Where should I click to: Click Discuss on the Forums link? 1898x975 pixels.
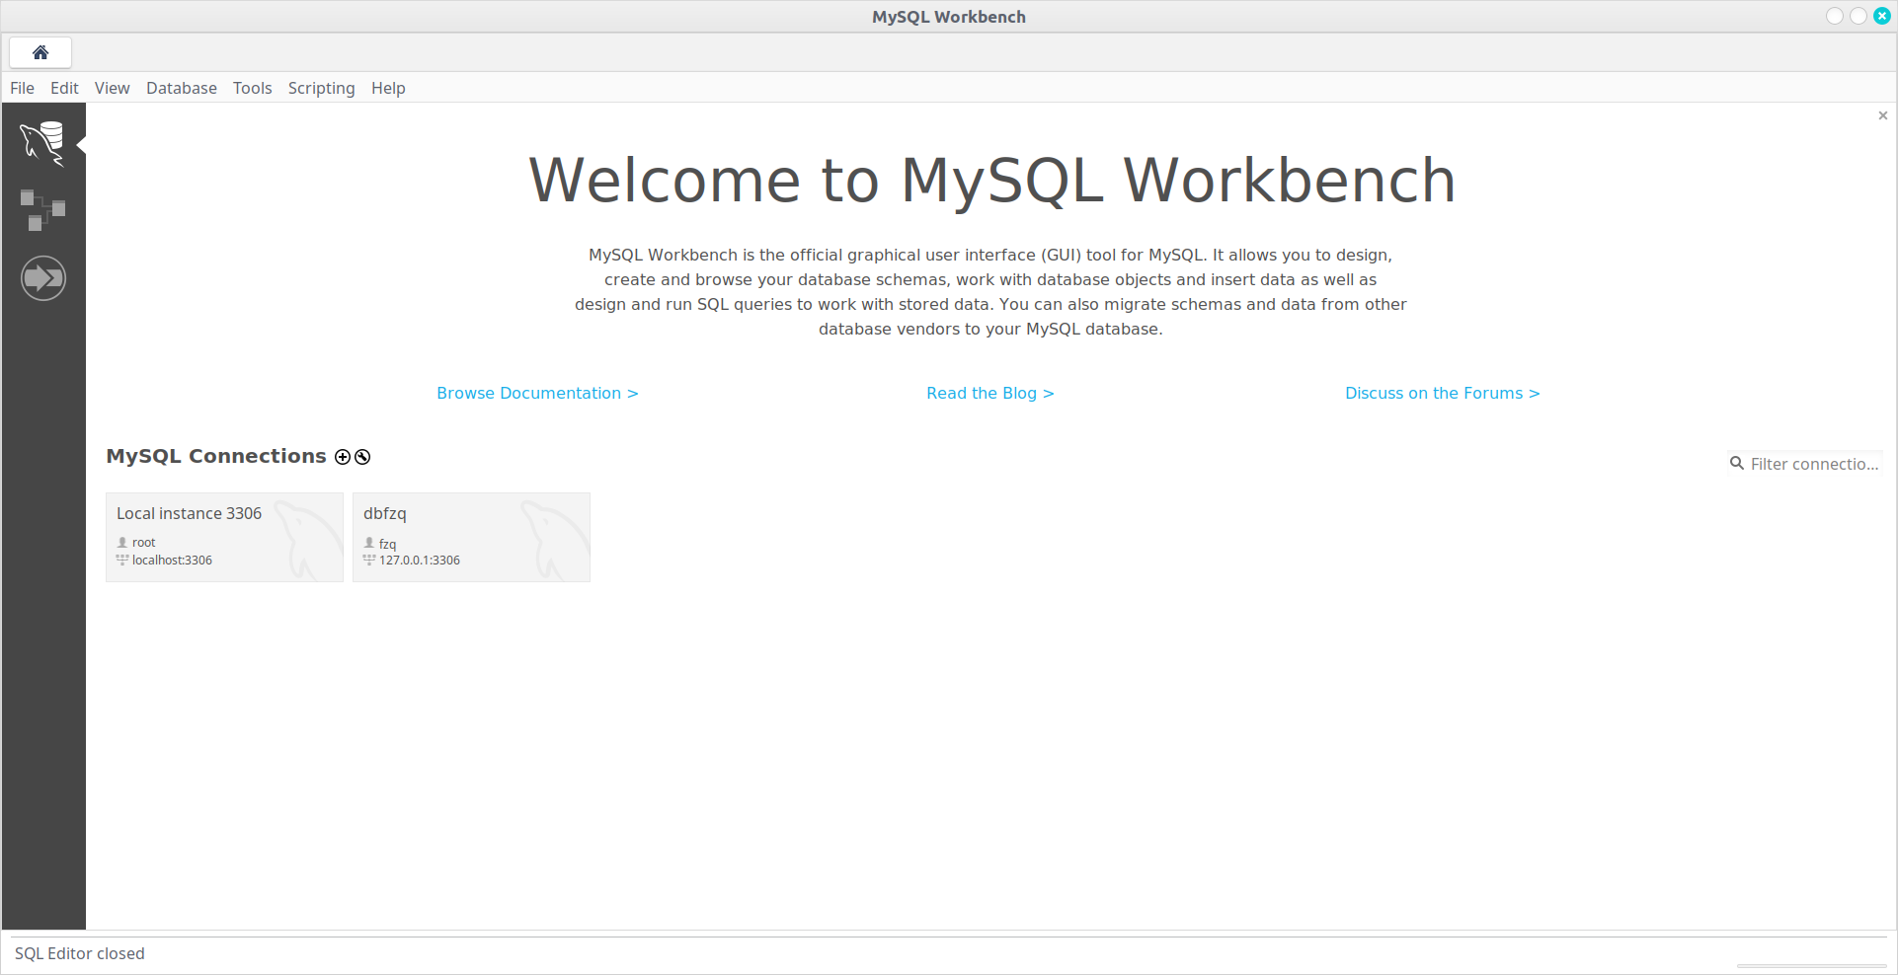[x=1442, y=393]
